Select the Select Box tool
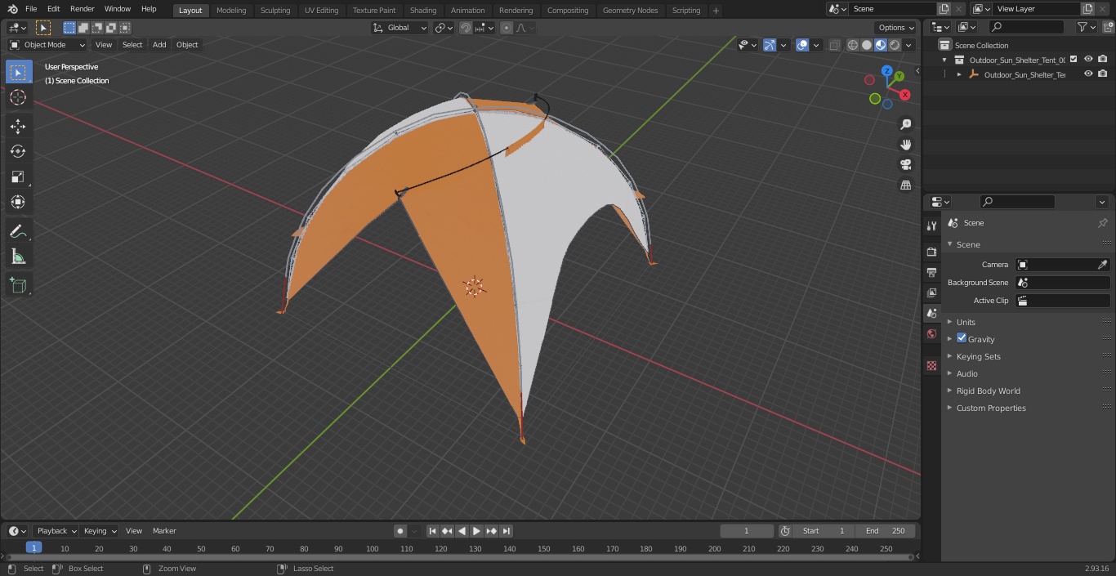Image resolution: width=1116 pixels, height=576 pixels. [x=18, y=72]
